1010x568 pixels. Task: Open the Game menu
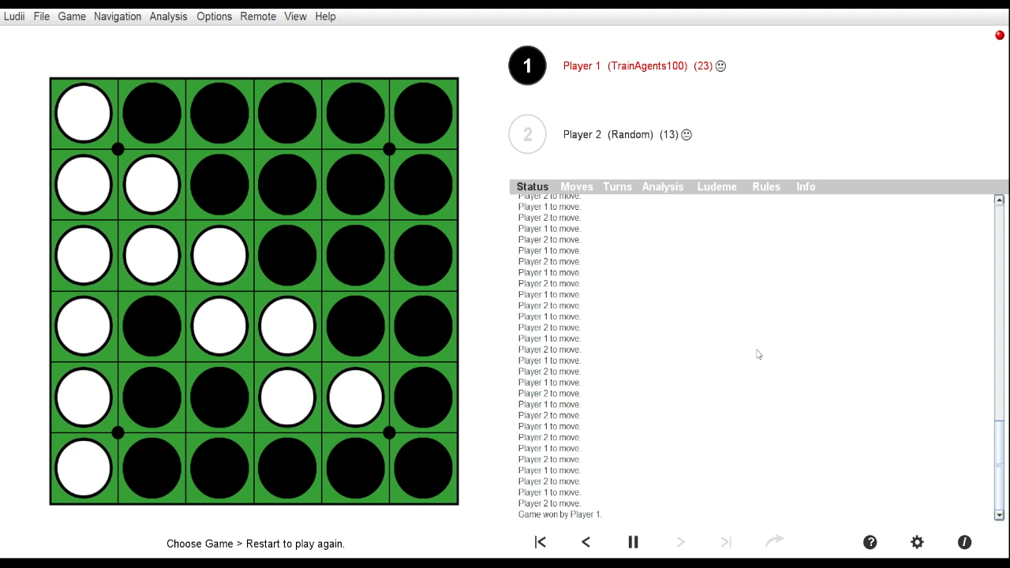click(x=72, y=16)
